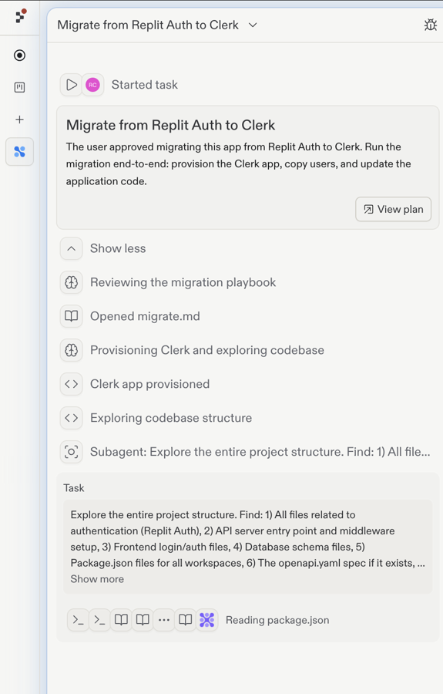Open task title dropdown chevron in header
The image size is (443, 694).
click(253, 25)
